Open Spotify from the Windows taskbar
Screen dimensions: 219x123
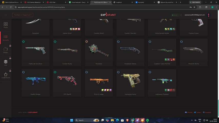point(148,120)
